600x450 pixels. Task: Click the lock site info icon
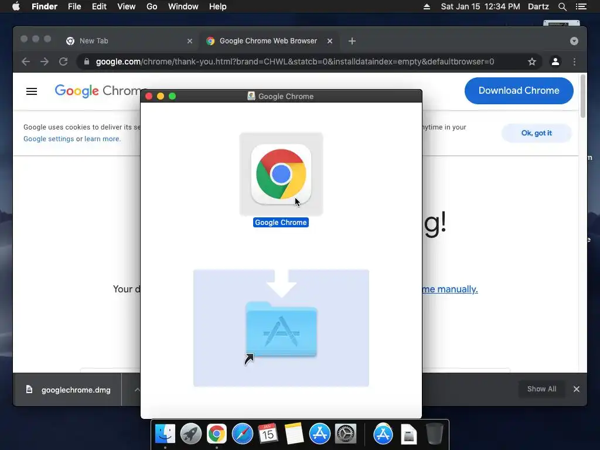click(87, 62)
